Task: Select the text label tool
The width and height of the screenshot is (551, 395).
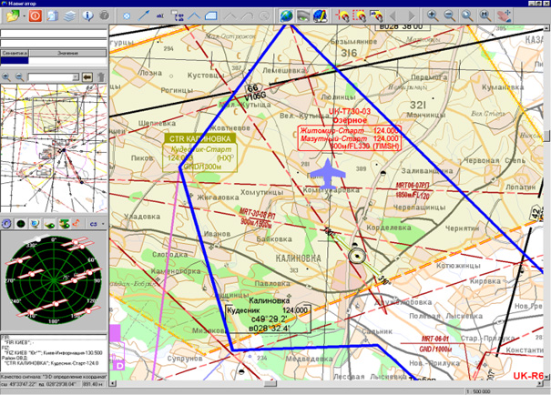Action: pyautogui.click(x=160, y=16)
